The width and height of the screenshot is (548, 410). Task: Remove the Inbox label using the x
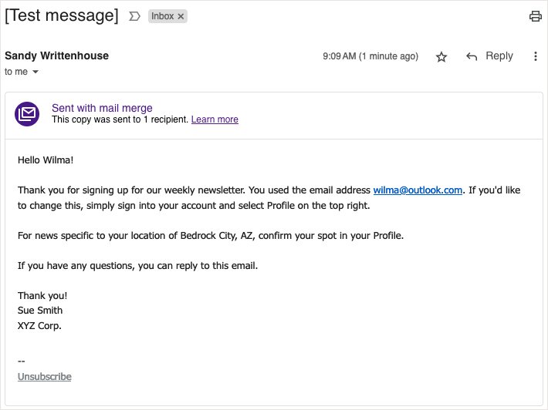coord(181,16)
